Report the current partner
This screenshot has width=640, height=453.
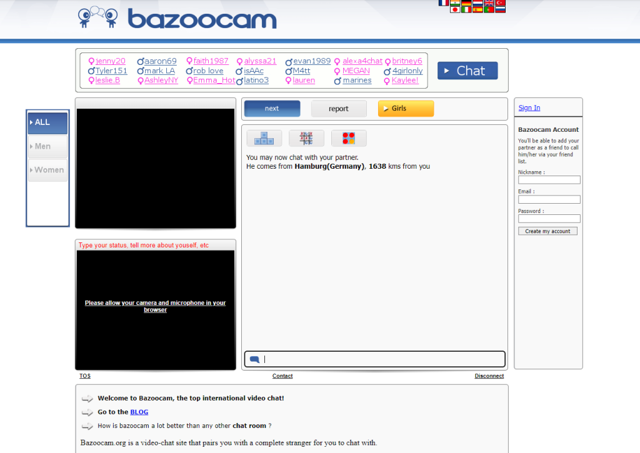pos(339,108)
